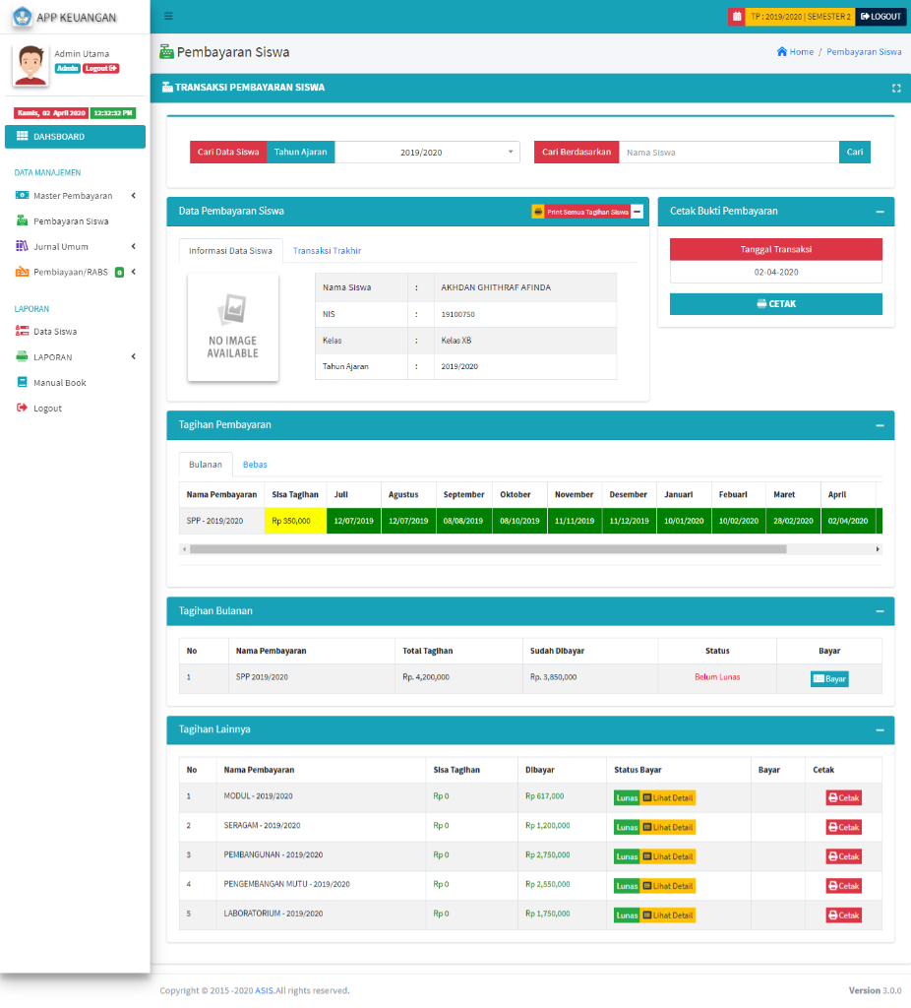Toggle fullscreen for the transaction panel
The width and height of the screenshot is (911, 1008).
pos(896,88)
